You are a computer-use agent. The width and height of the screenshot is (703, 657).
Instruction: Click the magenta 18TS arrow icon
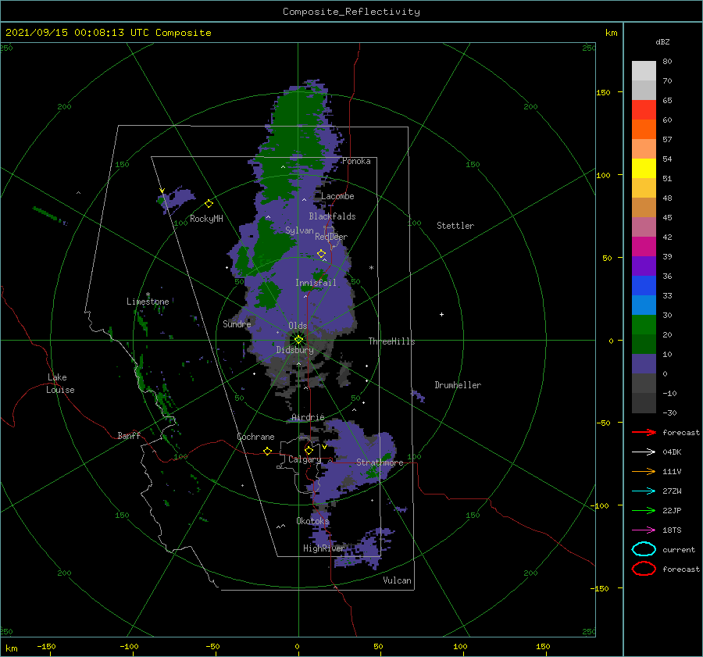[644, 530]
